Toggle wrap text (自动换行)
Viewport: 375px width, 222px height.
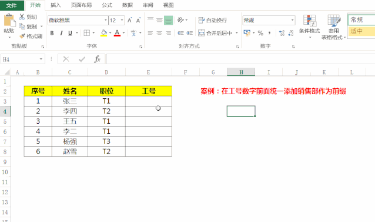213,21
